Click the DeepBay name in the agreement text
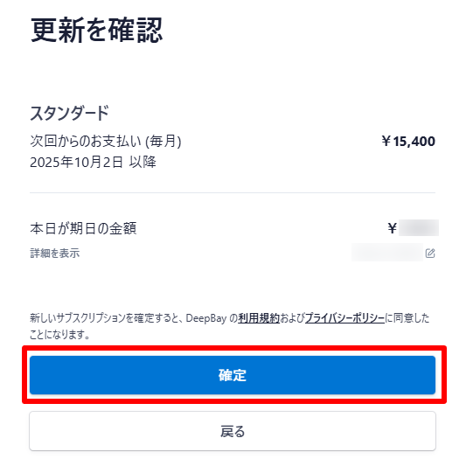The height and width of the screenshot is (473, 473). [206, 318]
